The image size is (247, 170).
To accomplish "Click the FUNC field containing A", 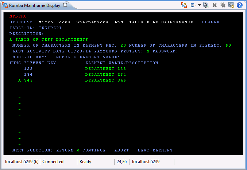I will pos(20,80).
